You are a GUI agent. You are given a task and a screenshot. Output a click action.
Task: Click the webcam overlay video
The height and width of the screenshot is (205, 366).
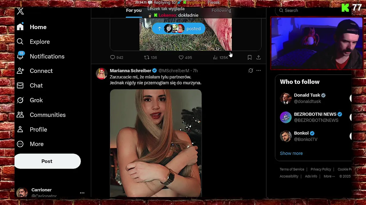[317, 43]
